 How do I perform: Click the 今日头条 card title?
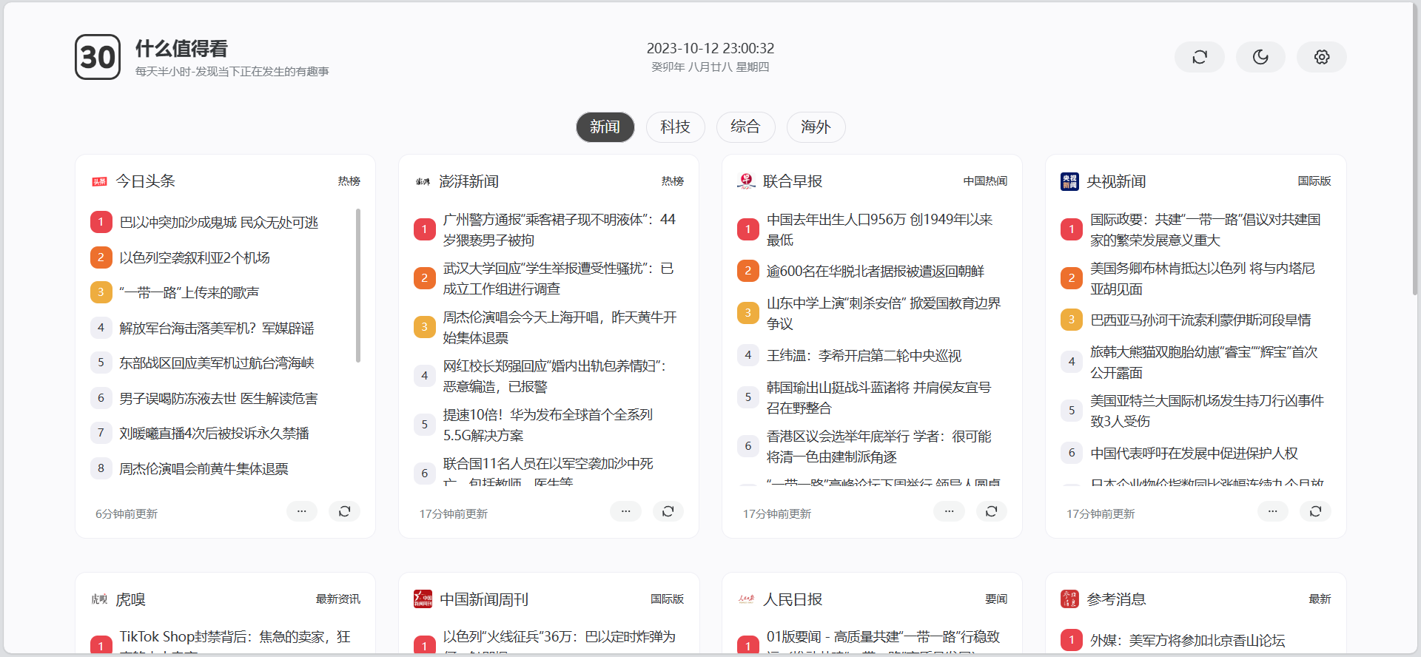pyautogui.click(x=145, y=181)
